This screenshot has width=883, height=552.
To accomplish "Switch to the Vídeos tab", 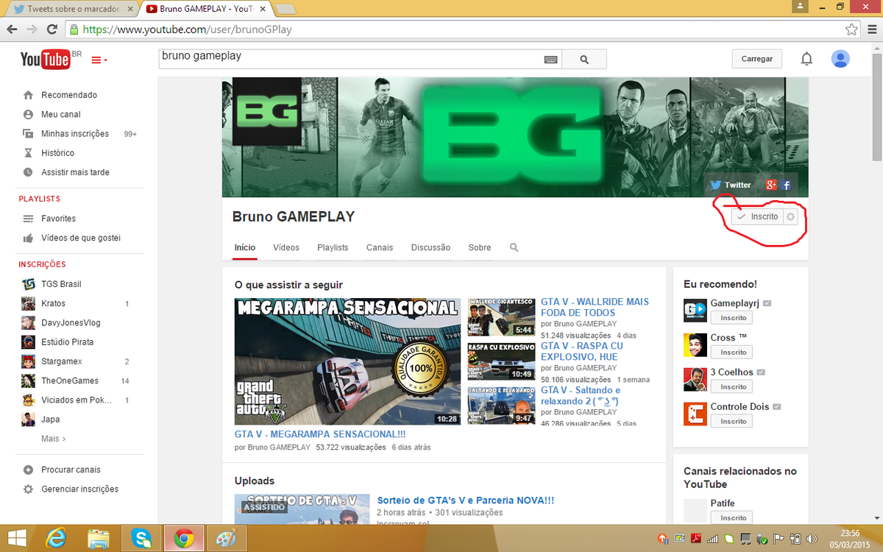I will tap(286, 247).
